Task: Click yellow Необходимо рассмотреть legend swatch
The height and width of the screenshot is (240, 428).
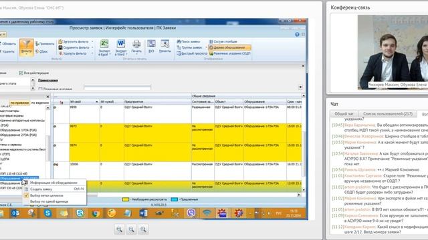Action: (125, 199)
